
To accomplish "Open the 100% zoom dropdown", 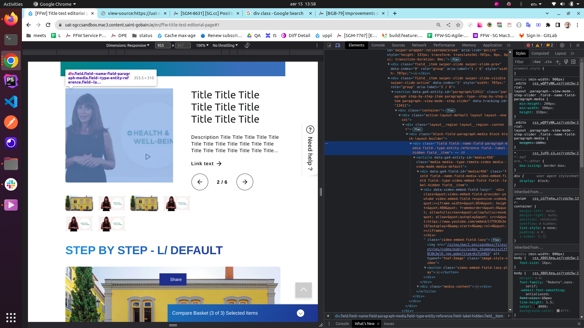I will point(202,45).
